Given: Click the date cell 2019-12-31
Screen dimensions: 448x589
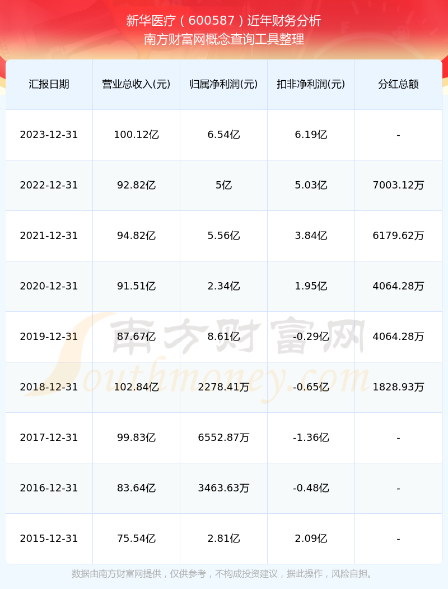Looking at the screenshot, I should 49,337.
